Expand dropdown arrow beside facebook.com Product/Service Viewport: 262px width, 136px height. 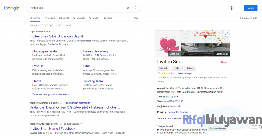(81, 124)
